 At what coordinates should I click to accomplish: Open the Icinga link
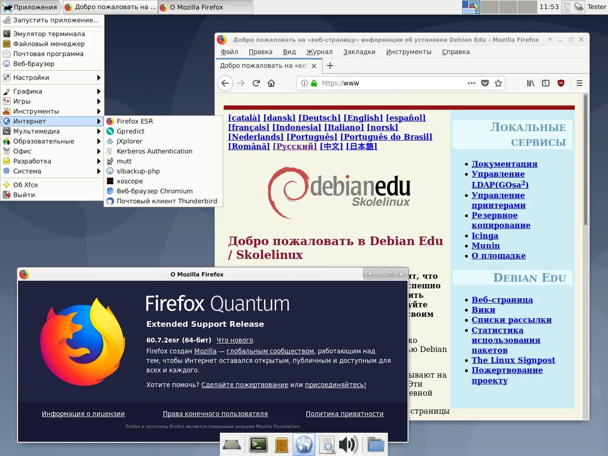pos(485,236)
